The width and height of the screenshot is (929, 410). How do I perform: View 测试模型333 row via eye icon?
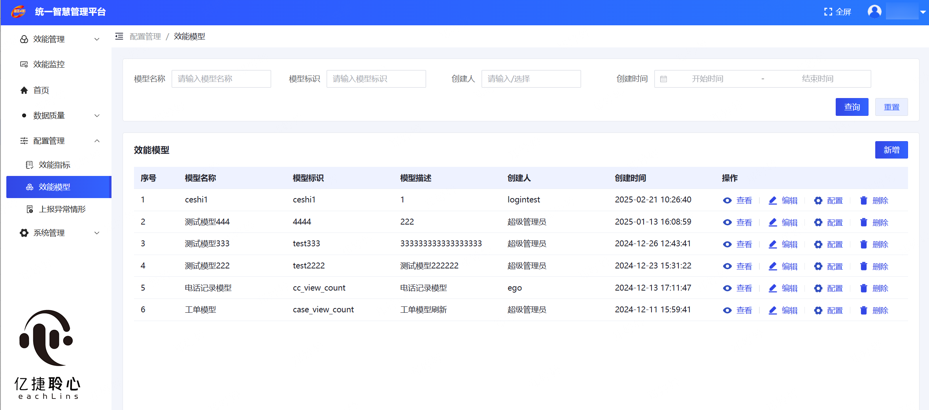tap(727, 244)
